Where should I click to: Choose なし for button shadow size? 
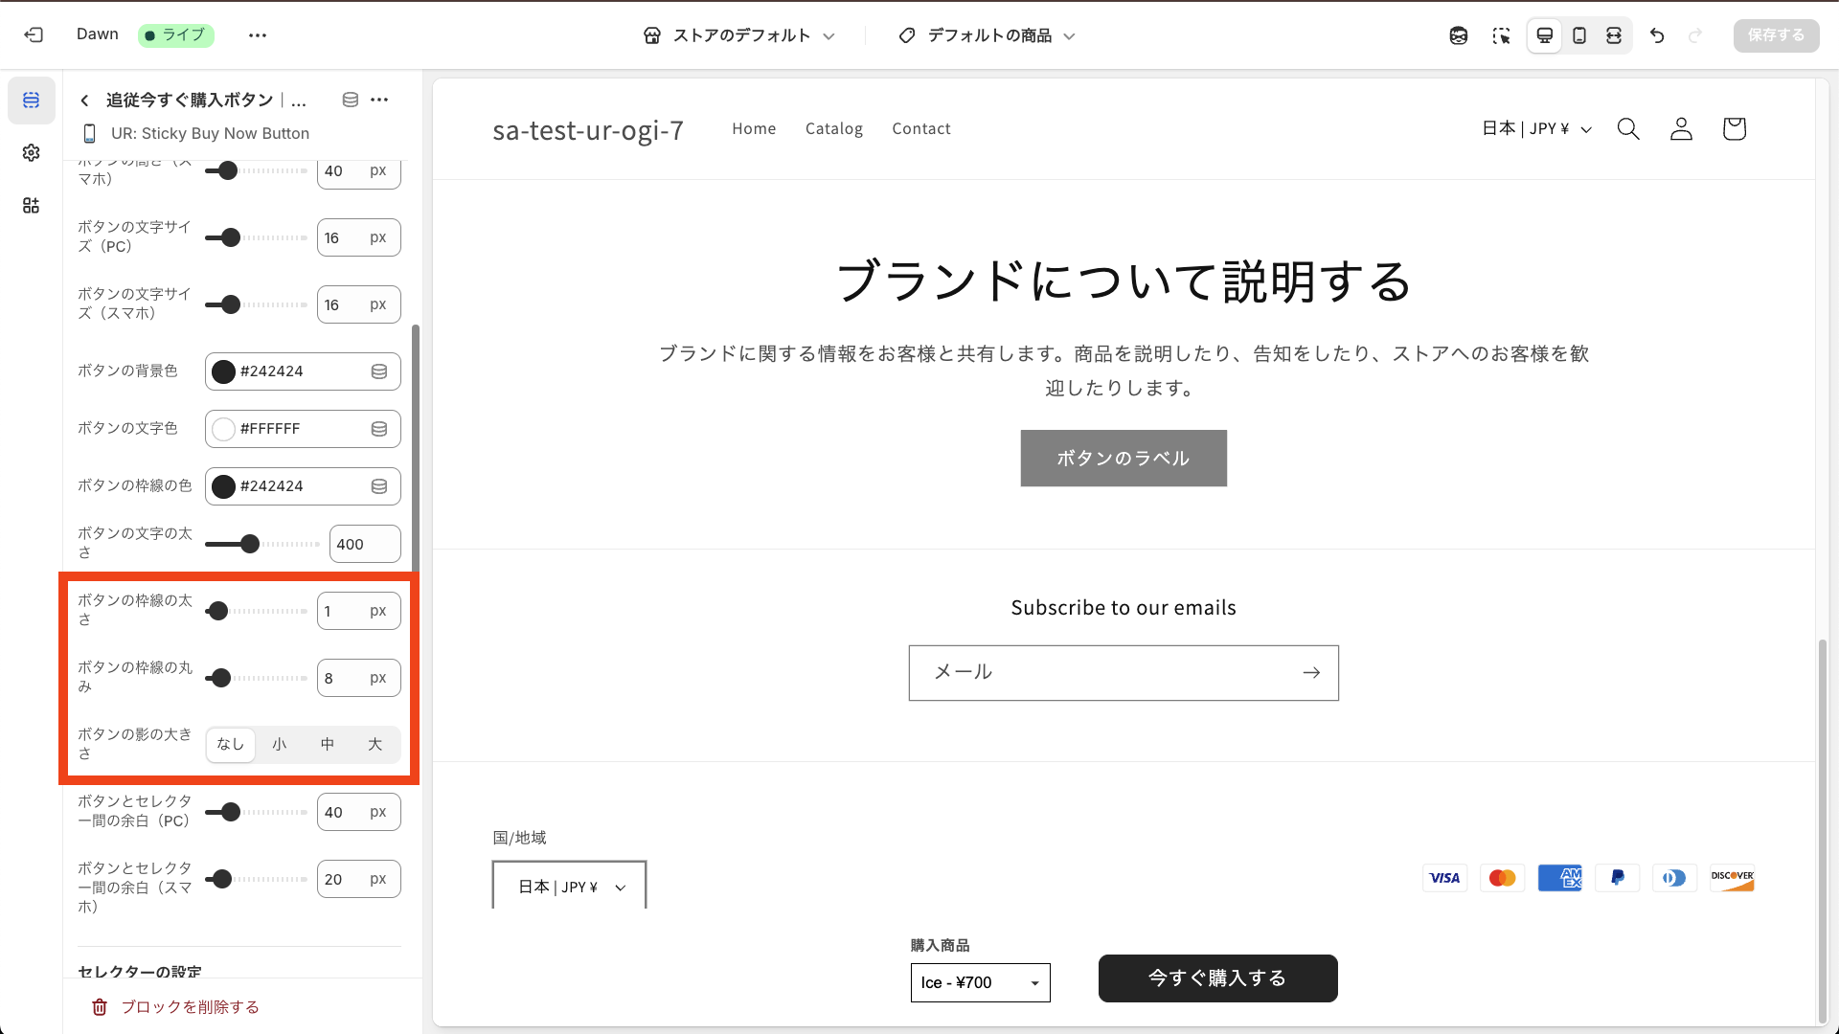click(x=230, y=744)
